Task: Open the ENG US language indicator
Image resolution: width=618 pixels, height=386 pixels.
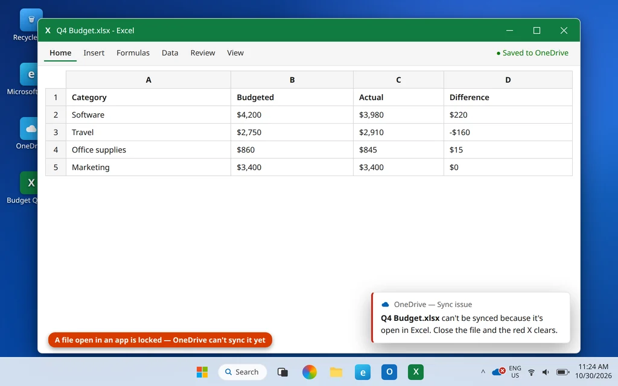Action: point(515,372)
